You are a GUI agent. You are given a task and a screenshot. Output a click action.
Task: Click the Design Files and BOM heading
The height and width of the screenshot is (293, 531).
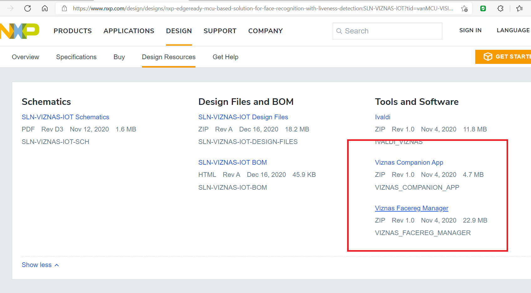tap(246, 102)
